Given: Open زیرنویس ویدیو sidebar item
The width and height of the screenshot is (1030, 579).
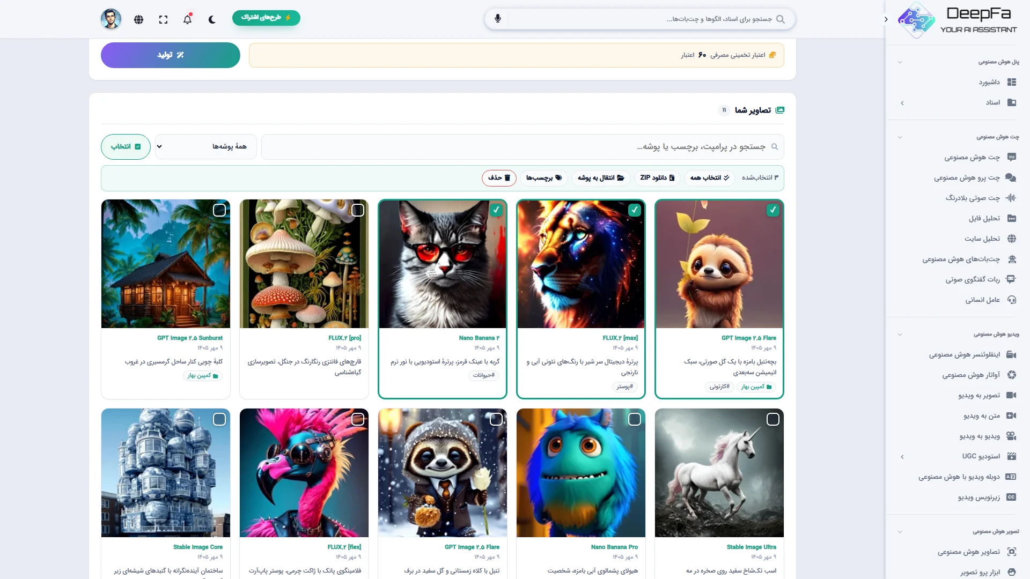Looking at the screenshot, I should (x=987, y=497).
